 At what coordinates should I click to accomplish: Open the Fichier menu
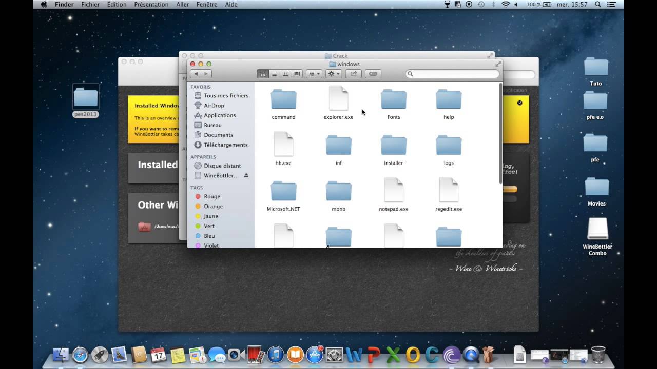tap(90, 4)
